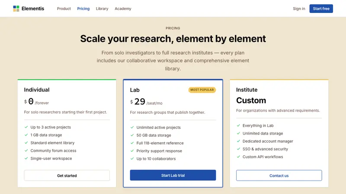Click 'Standard element library' text
Viewport: 346px width, 194px height.
pos(52,143)
